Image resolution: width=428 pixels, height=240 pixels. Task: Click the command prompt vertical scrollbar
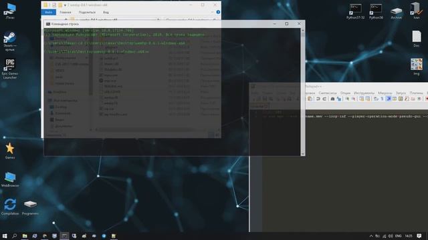coord(303,92)
